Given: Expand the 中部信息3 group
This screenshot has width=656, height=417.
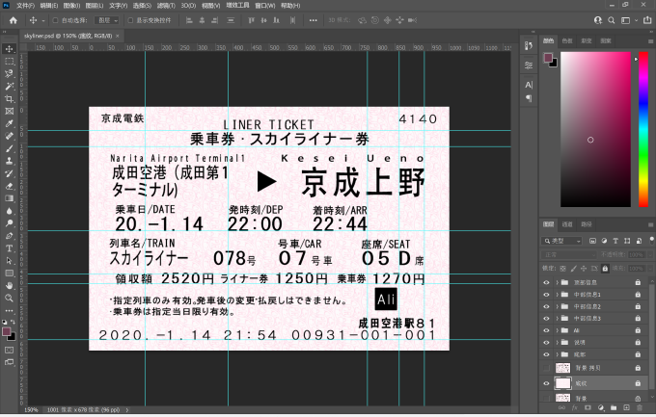Looking at the screenshot, I should [557, 319].
